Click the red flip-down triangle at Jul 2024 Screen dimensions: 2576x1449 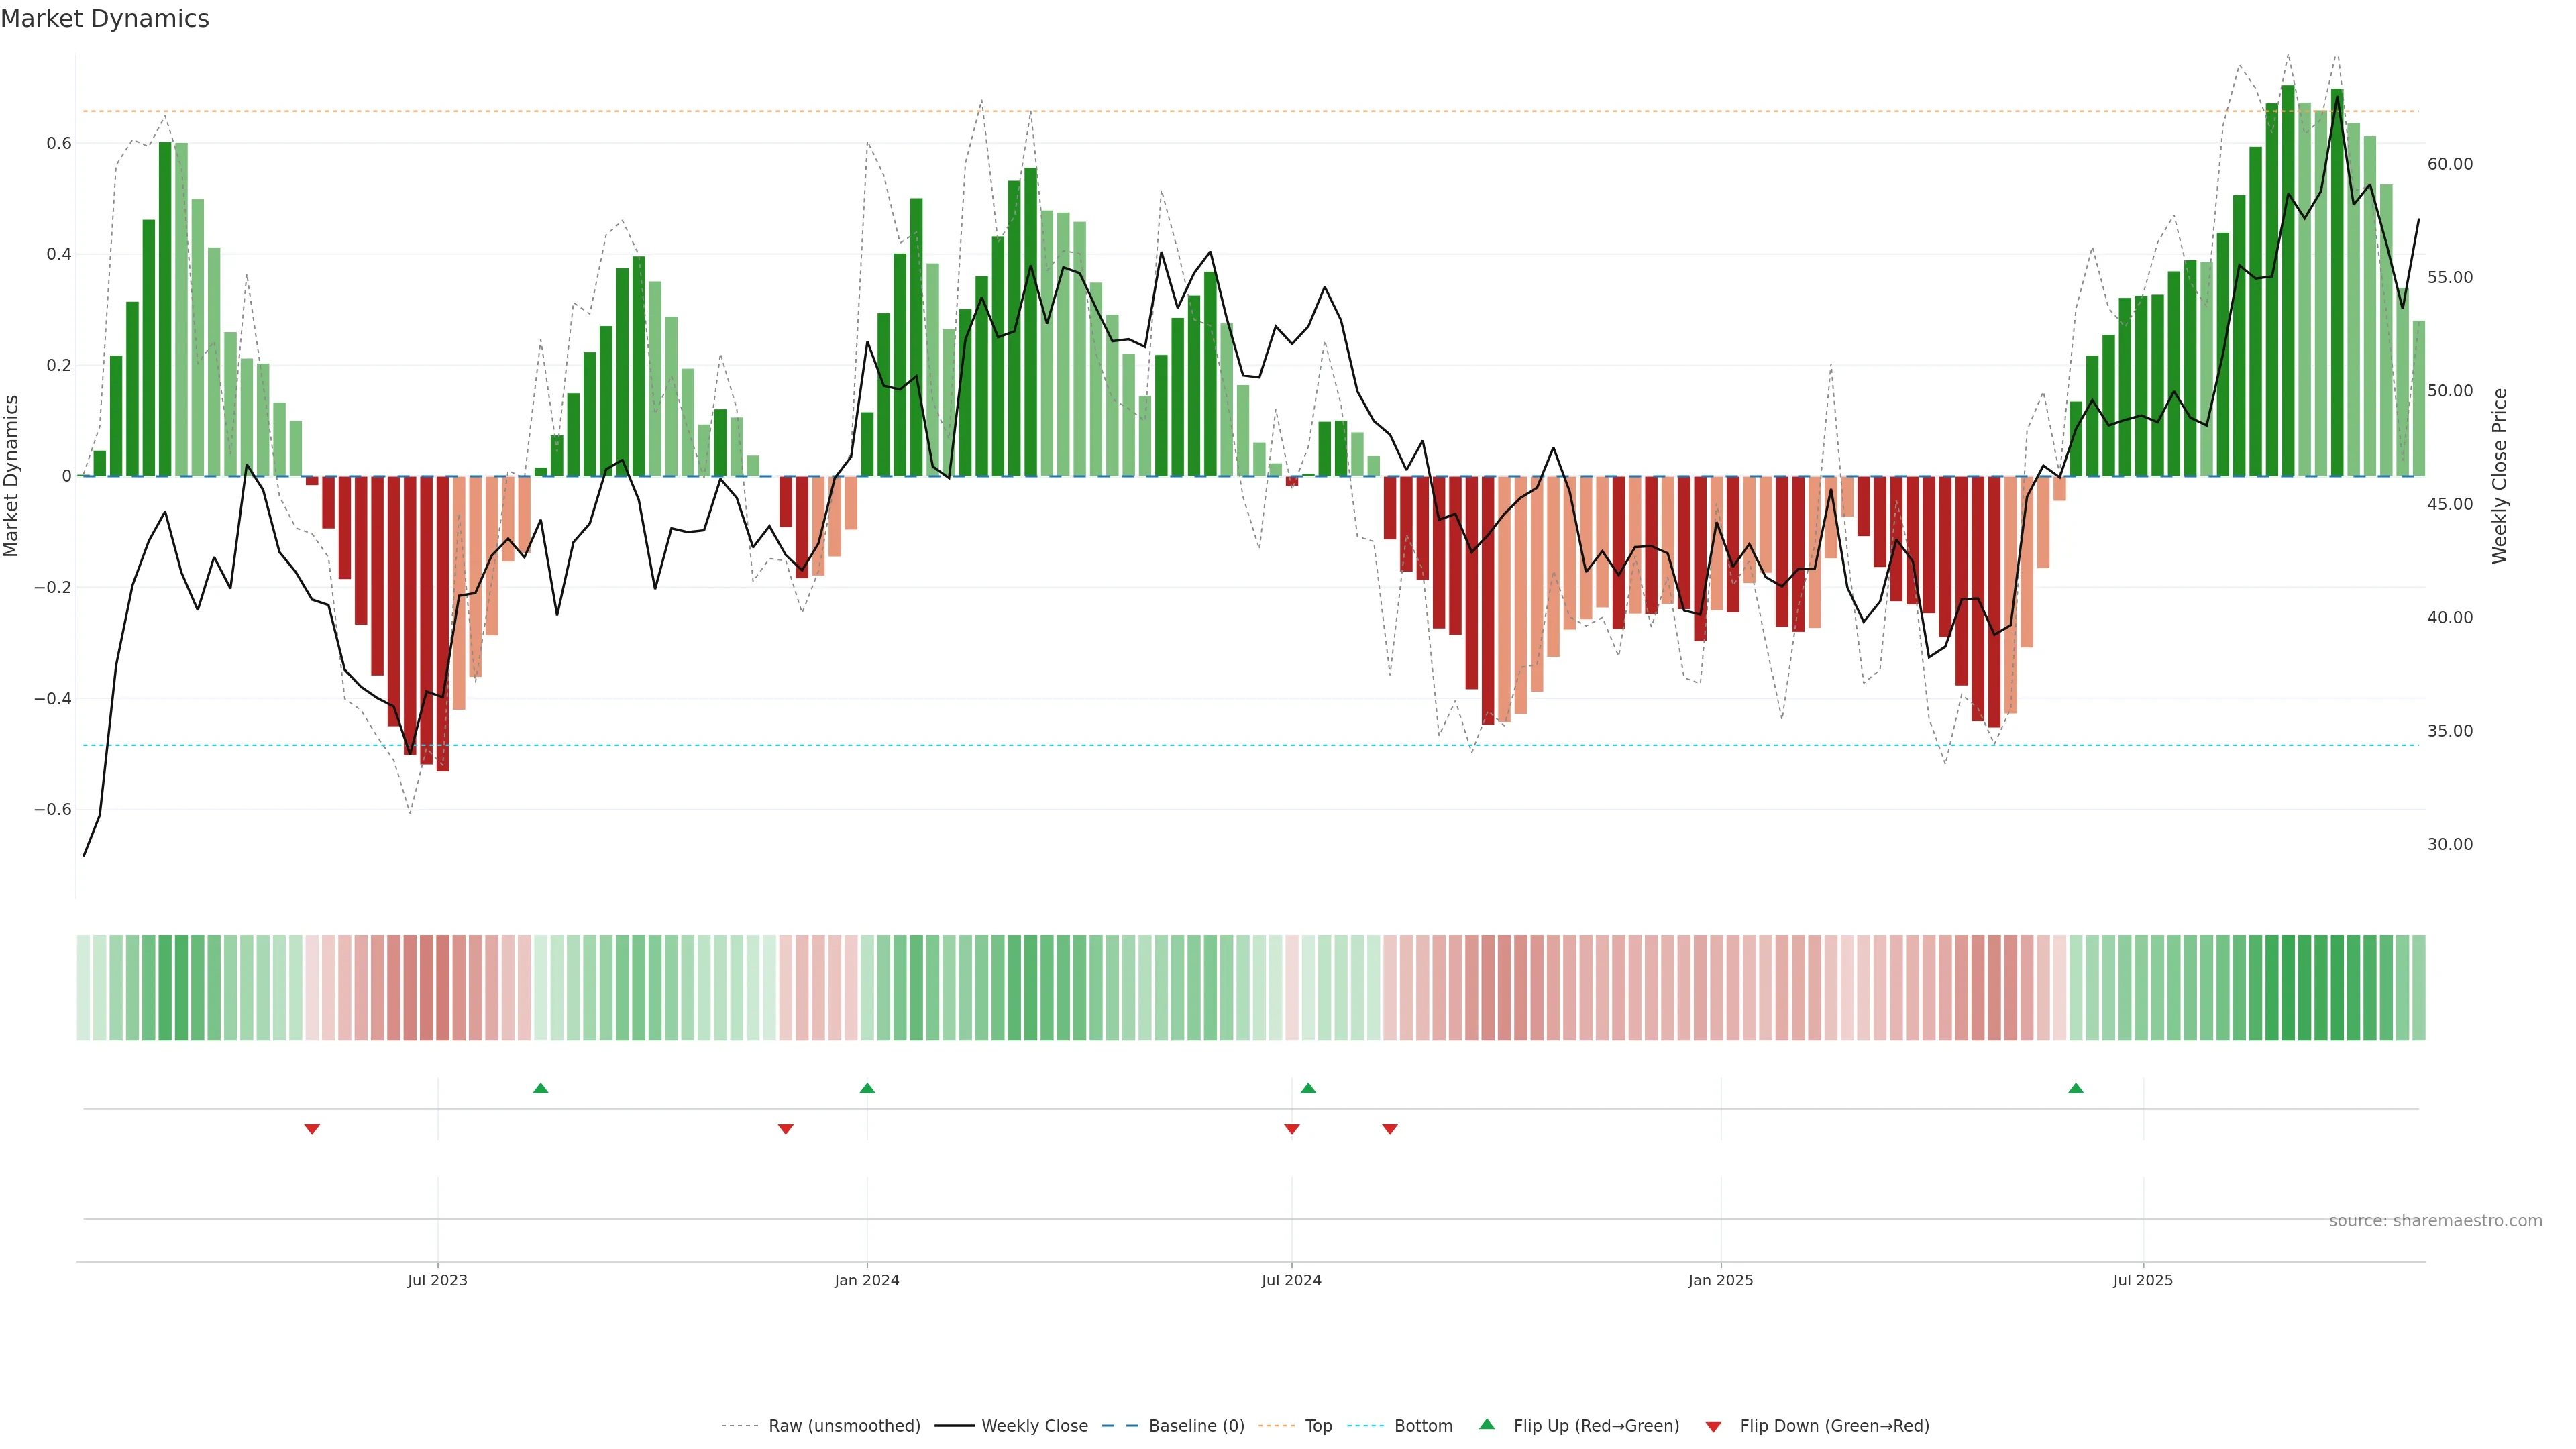pyautogui.click(x=1292, y=1129)
